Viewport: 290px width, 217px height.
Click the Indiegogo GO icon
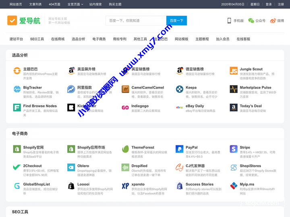point(125,108)
